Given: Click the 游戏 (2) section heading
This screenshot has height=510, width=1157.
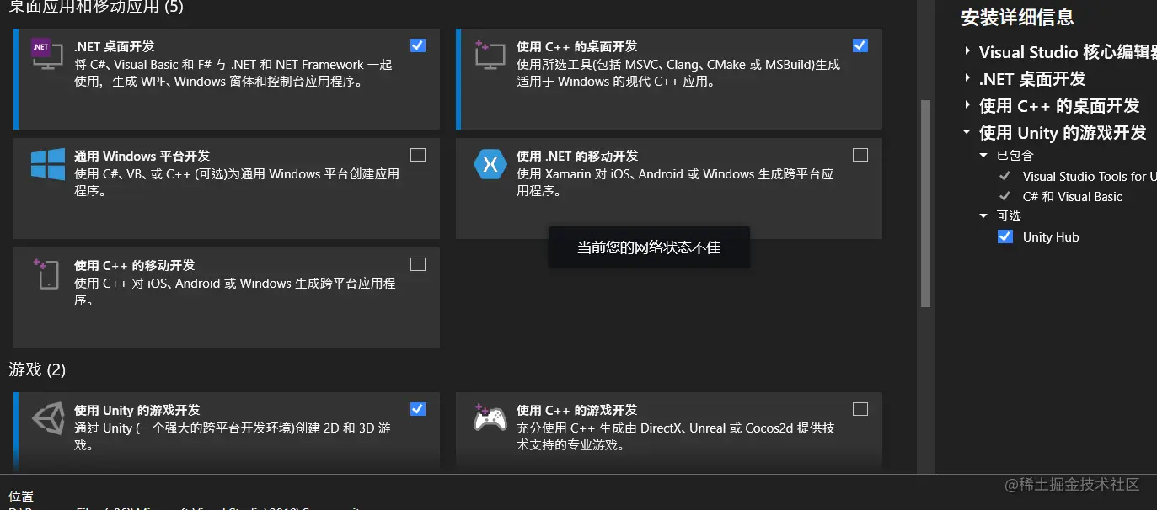Looking at the screenshot, I should coord(37,369).
